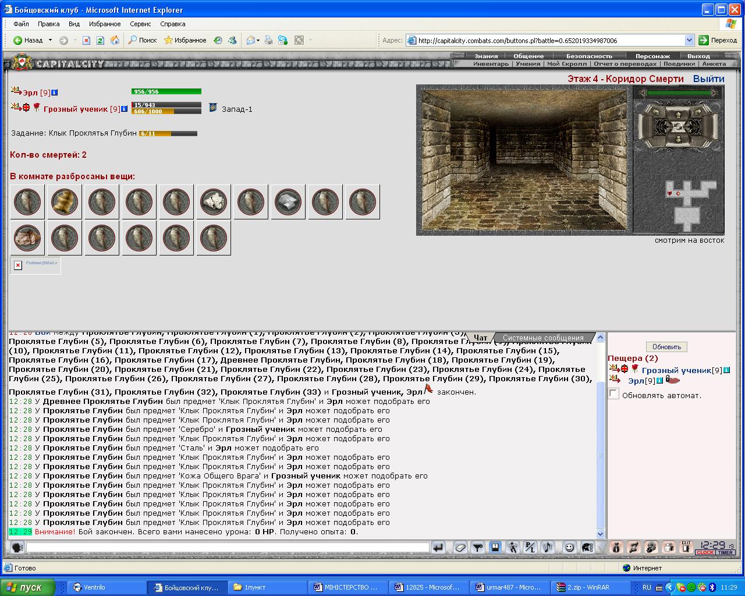Open info icon next to Эрл [9] at top
The width and height of the screenshot is (745, 596).
[55, 93]
